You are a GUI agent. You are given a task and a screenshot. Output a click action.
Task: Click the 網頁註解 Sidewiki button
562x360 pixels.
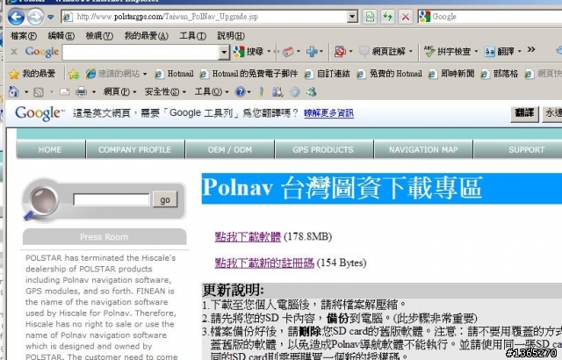click(x=382, y=52)
